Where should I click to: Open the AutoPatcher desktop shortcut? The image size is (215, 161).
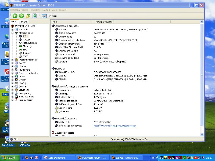[8, 142]
